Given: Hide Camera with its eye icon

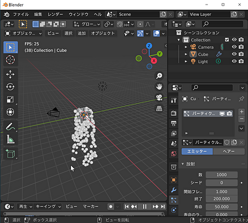Looking at the screenshot, I should [x=234, y=47].
